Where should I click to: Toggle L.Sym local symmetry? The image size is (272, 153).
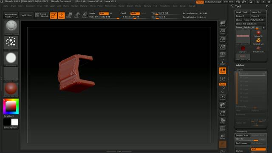click(x=223, y=79)
